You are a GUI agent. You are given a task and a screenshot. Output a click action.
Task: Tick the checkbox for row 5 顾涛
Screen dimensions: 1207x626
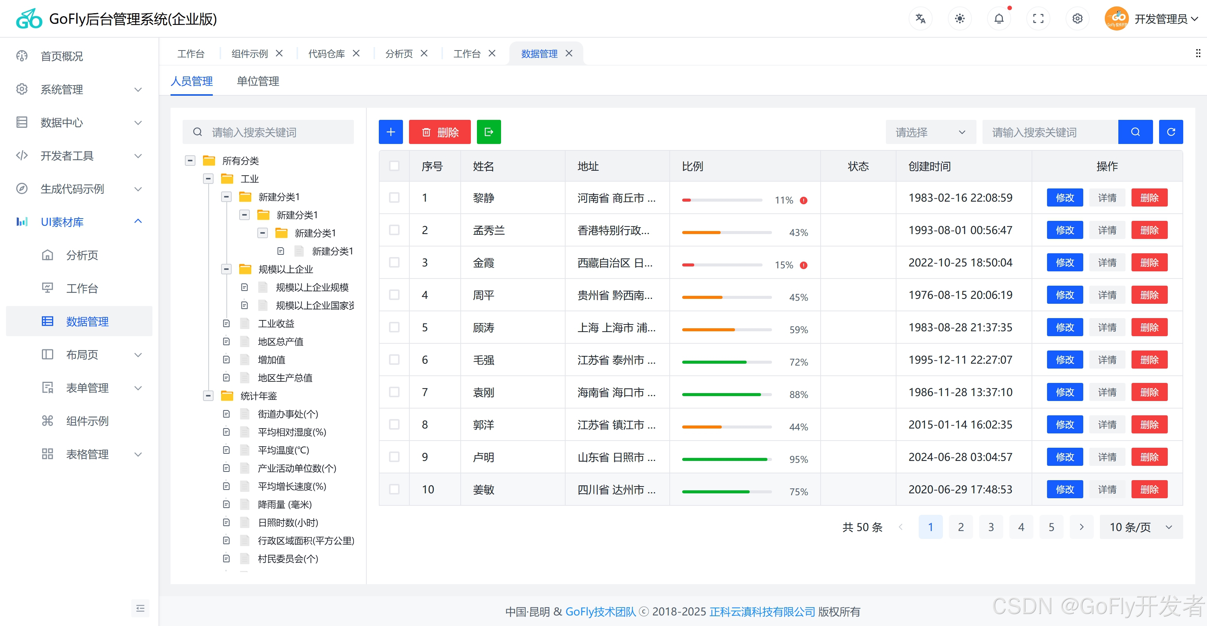(x=395, y=327)
